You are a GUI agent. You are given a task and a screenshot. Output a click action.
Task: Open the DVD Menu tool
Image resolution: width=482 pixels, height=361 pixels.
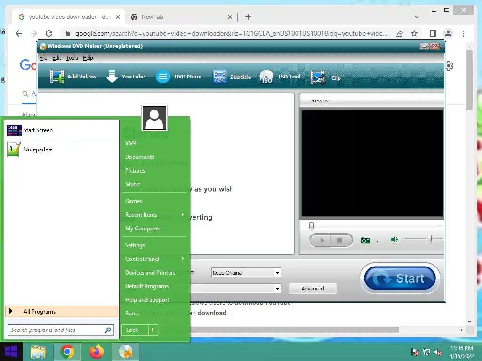click(x=178, y=77)
